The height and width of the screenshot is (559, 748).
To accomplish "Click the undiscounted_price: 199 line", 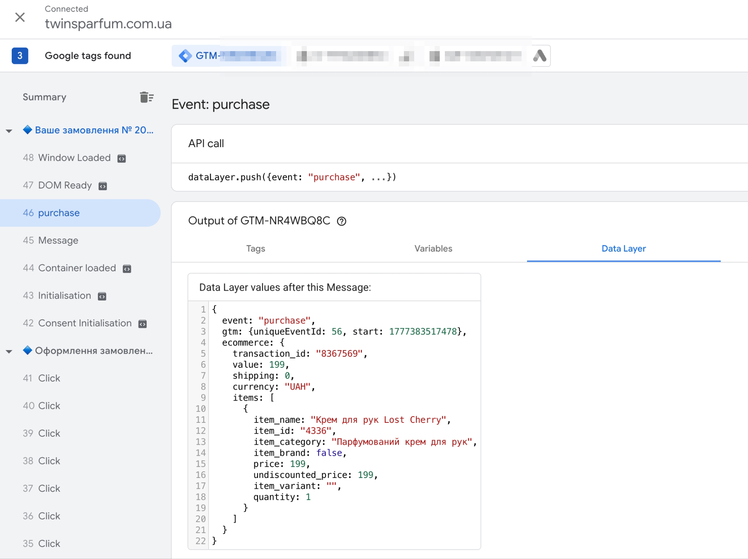I will pos(316,475).
